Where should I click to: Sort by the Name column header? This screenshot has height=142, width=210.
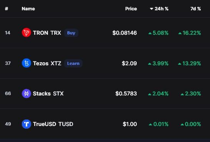pyautogui.click(x=28, y=9)
